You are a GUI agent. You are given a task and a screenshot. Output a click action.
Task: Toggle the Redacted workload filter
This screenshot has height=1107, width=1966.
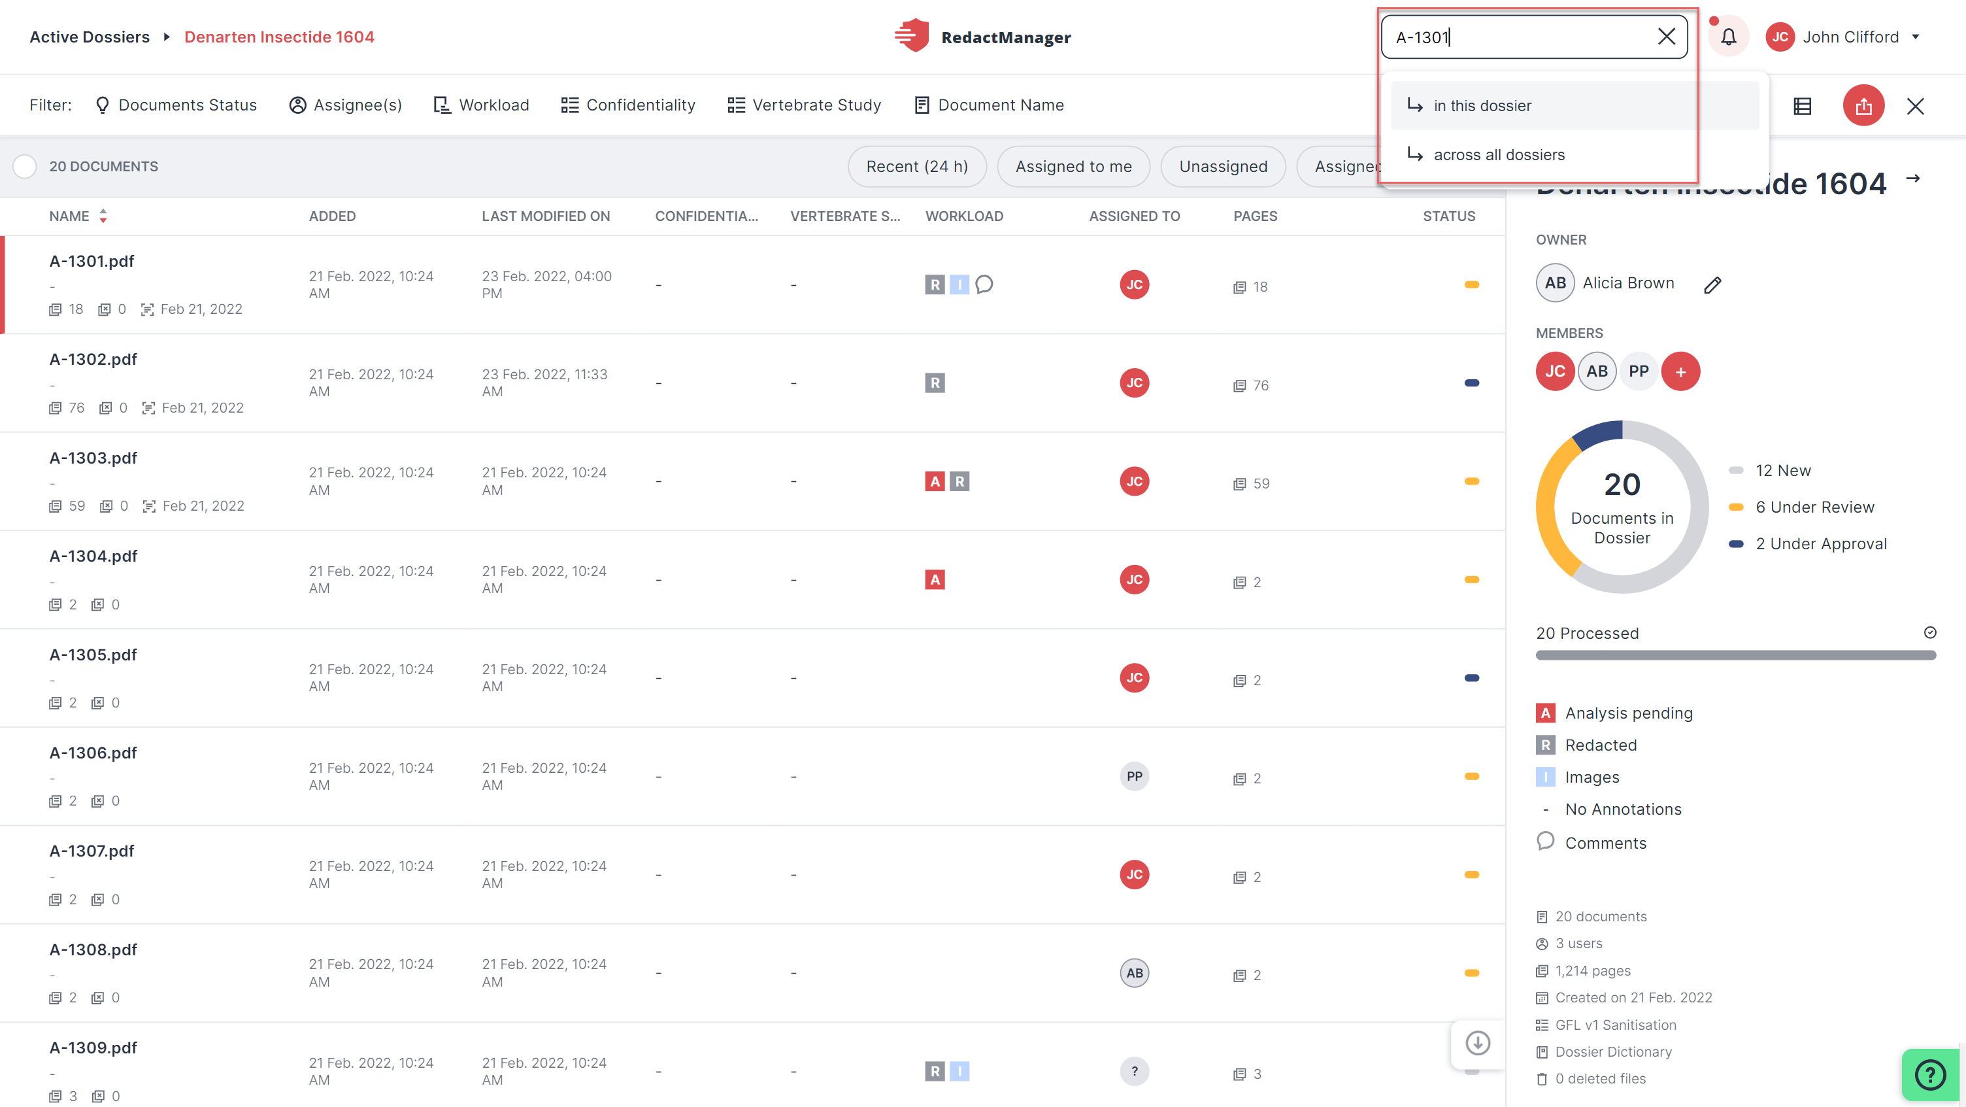point(1587,746)
